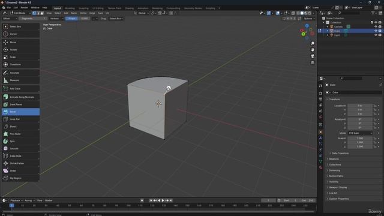This screenshot has width=384, height=216.
Task: Open the bevel Offset type dropdown
Action: 10,19
